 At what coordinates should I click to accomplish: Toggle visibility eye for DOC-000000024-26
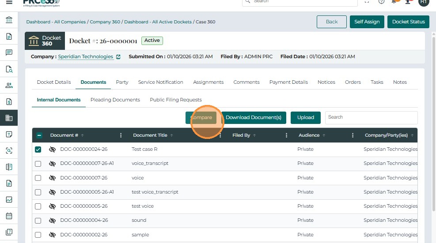point(52,150)
